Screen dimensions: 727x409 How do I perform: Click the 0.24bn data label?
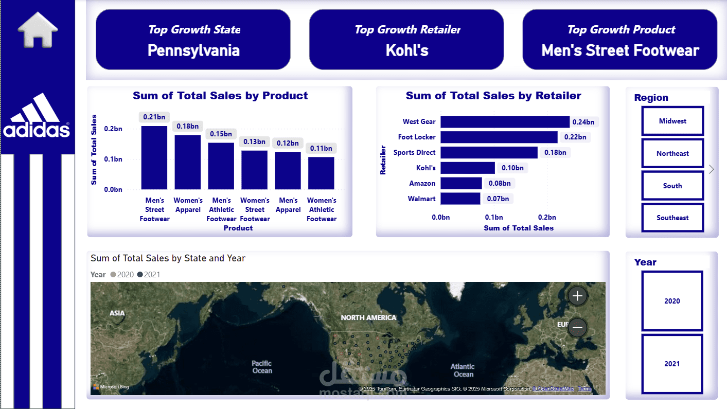pyautogui.click(x=583, y=122)
